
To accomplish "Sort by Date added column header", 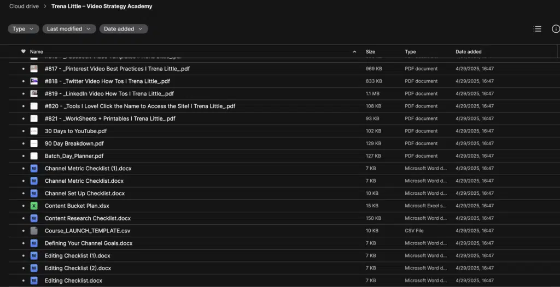I will (468, 52).
